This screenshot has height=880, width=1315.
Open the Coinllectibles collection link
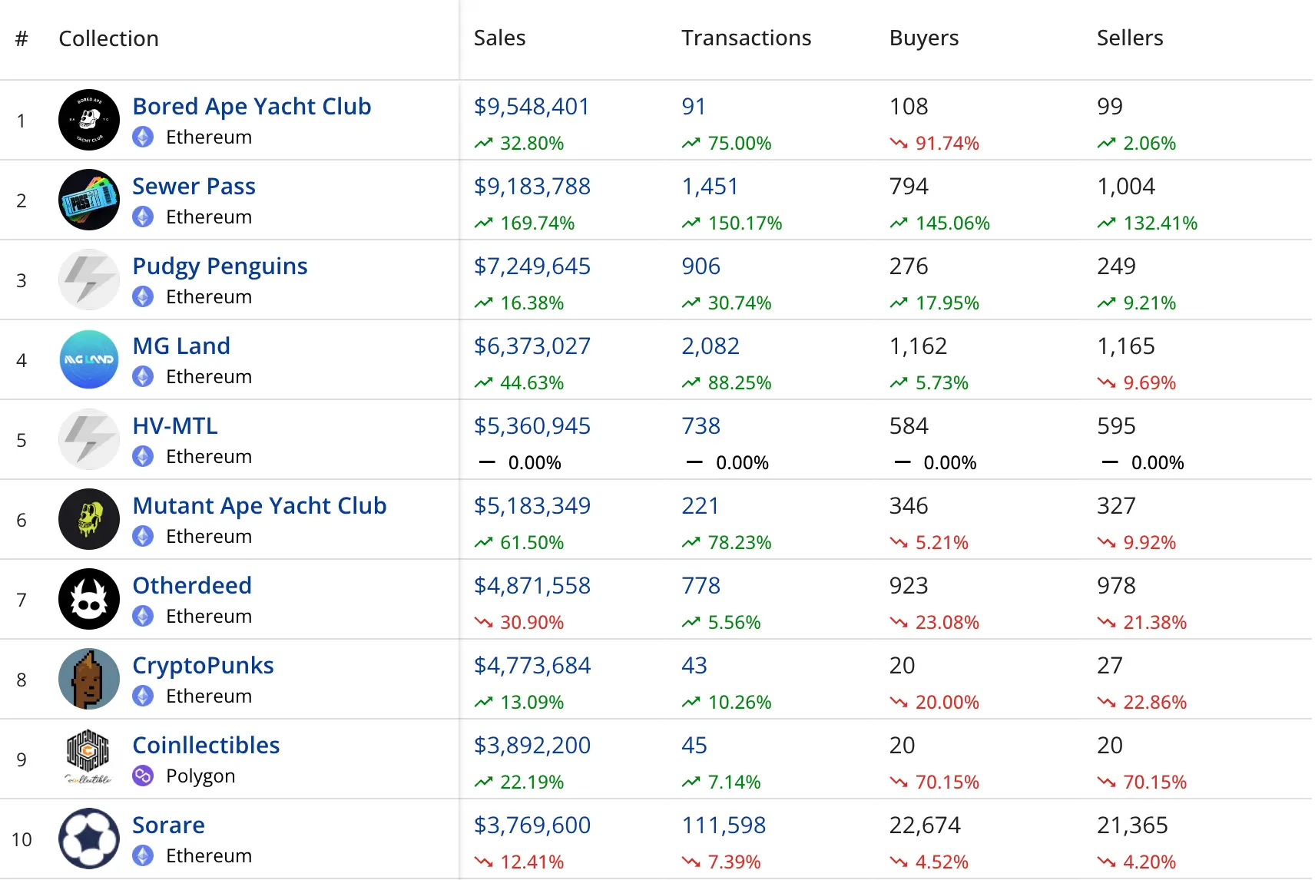[206, 745]
